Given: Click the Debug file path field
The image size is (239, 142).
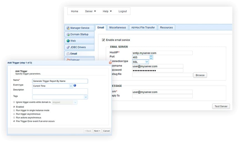Looking at the screenshot, I should 162,75.
